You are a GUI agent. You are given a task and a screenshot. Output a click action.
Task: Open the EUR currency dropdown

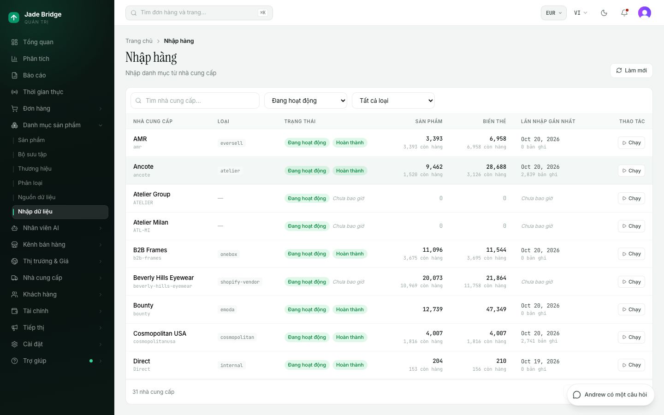tap(553, 13)
